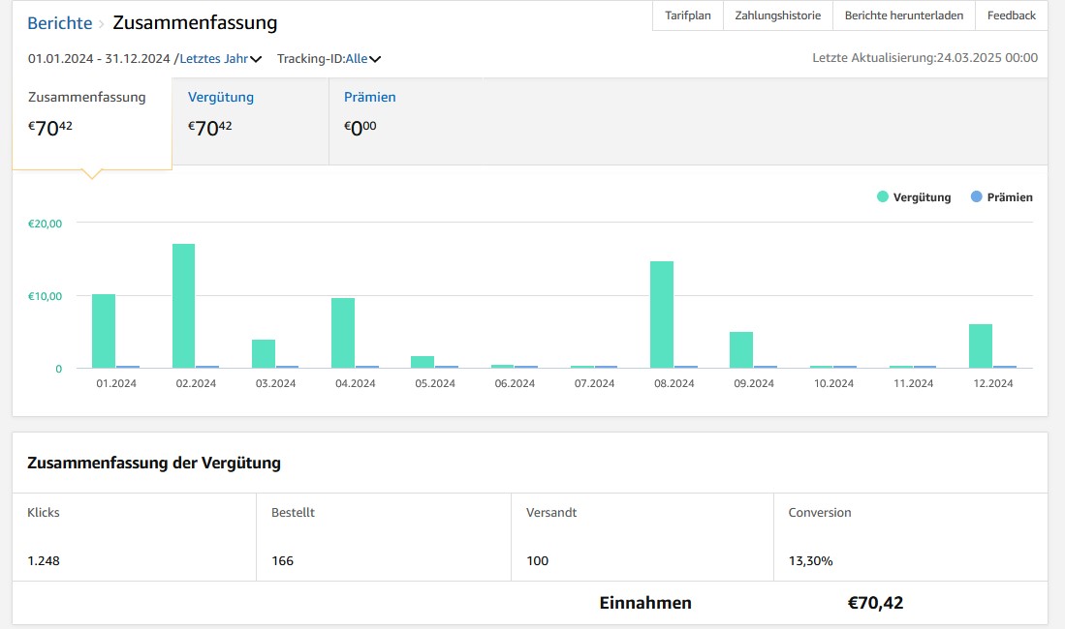Send Feedback via the Feedback button
Image resolution: width=1065 pixels, height=629 pixels.
pyautogui.click(x=1010, y=15)
